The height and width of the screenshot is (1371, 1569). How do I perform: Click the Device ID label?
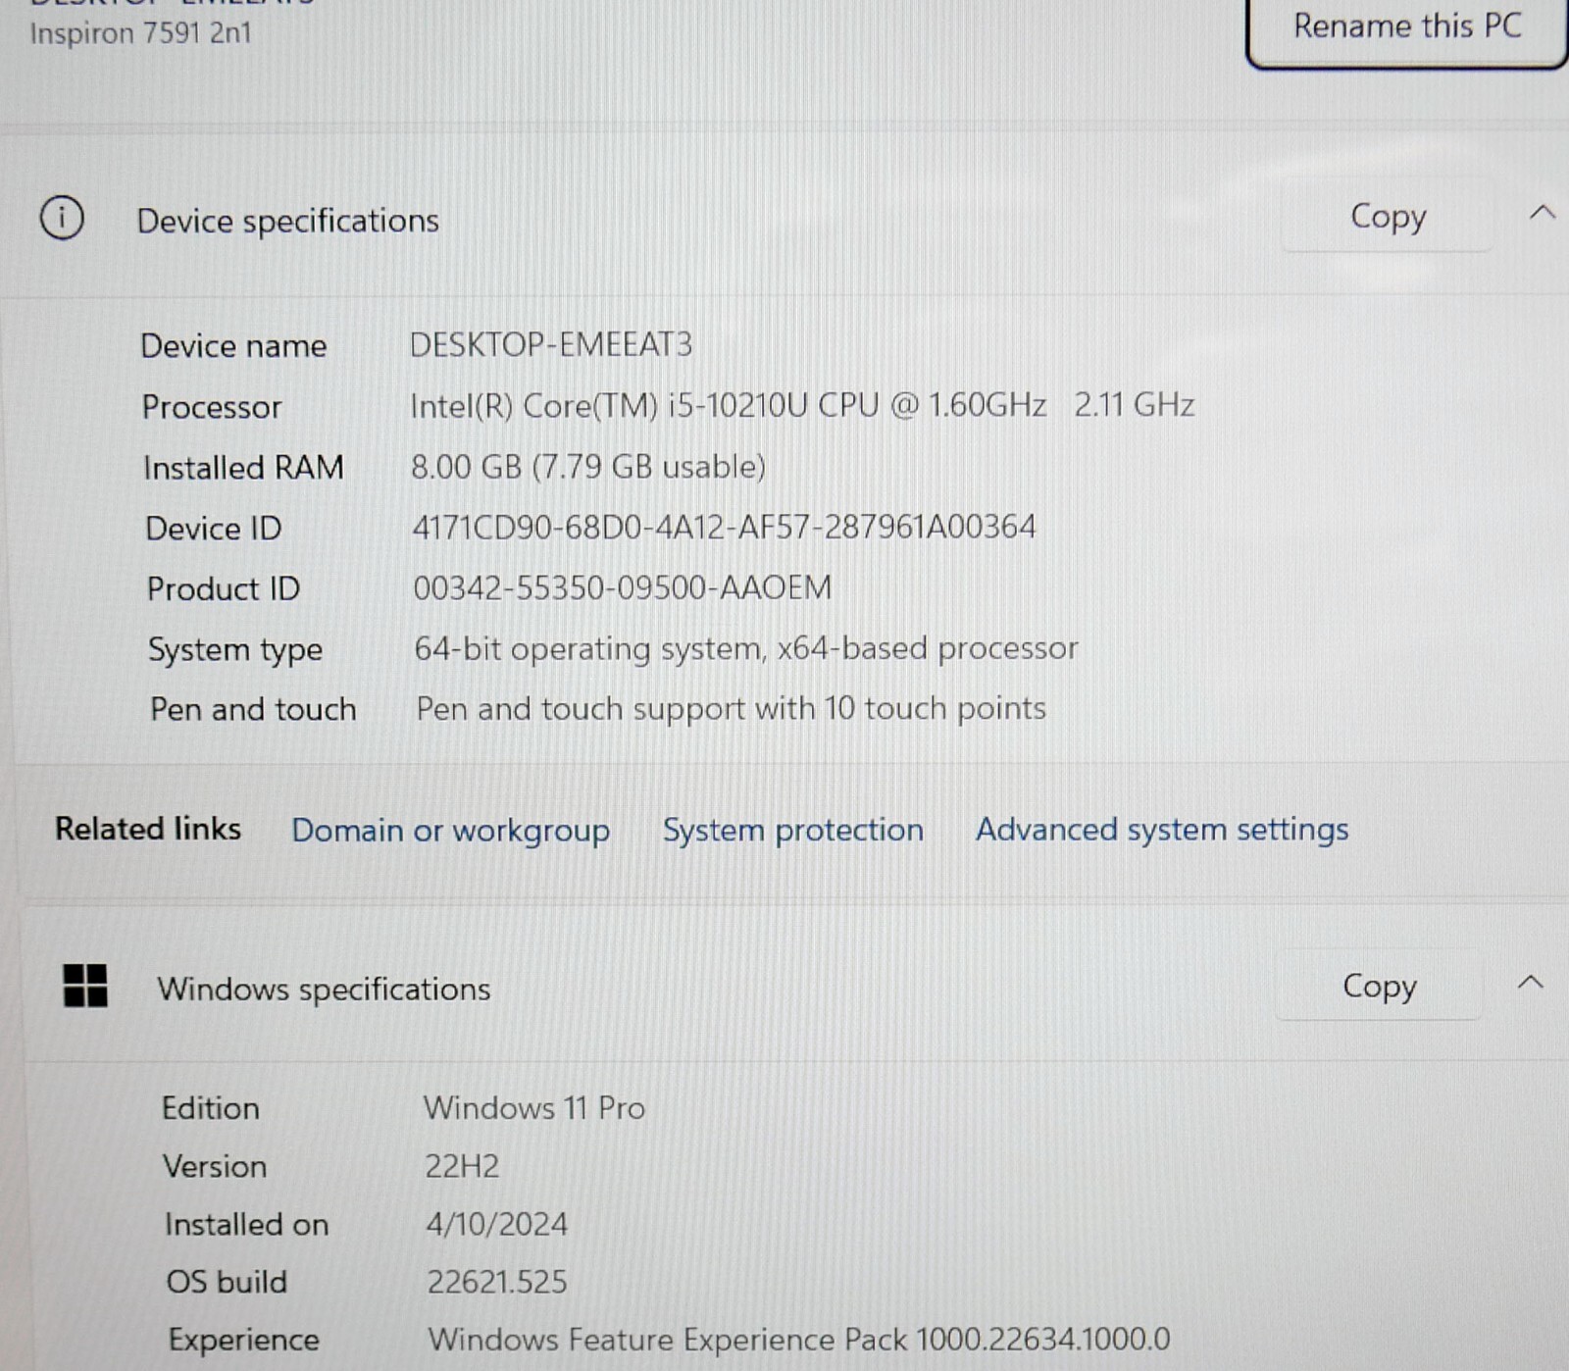(214, 529)
